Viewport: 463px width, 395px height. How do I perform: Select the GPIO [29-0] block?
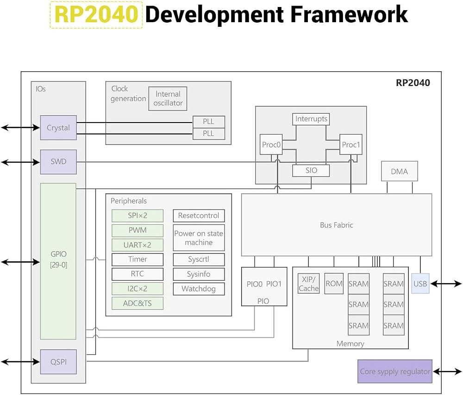58,261
